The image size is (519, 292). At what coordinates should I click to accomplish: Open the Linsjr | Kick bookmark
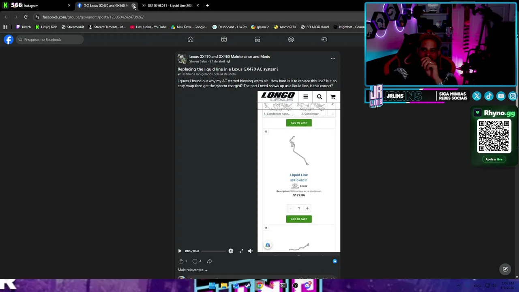tap(46, 27)
